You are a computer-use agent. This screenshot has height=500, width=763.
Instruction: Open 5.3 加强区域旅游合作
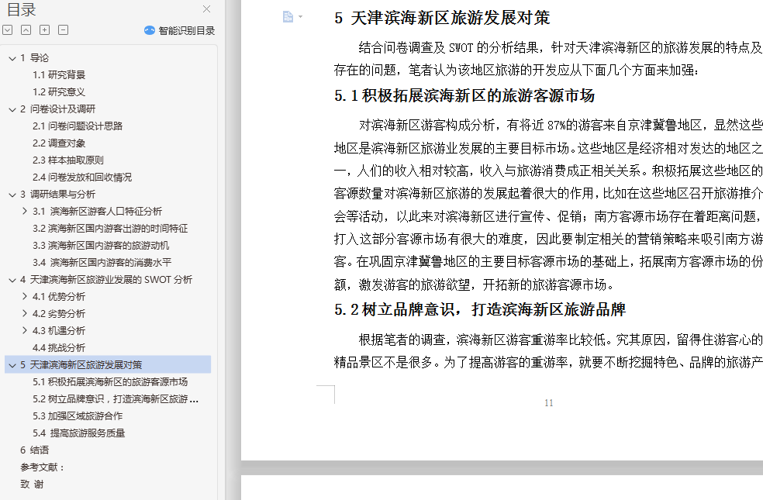click(x=78, y=416)
